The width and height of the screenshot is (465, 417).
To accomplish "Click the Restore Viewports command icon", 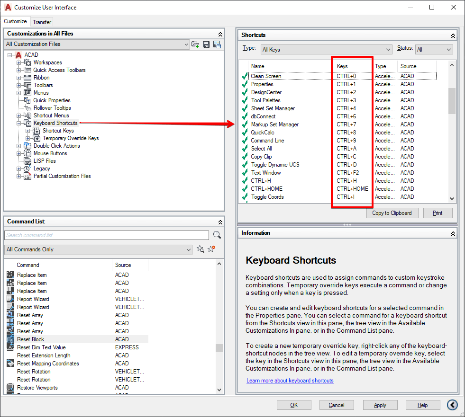I will tap(10, 387).
